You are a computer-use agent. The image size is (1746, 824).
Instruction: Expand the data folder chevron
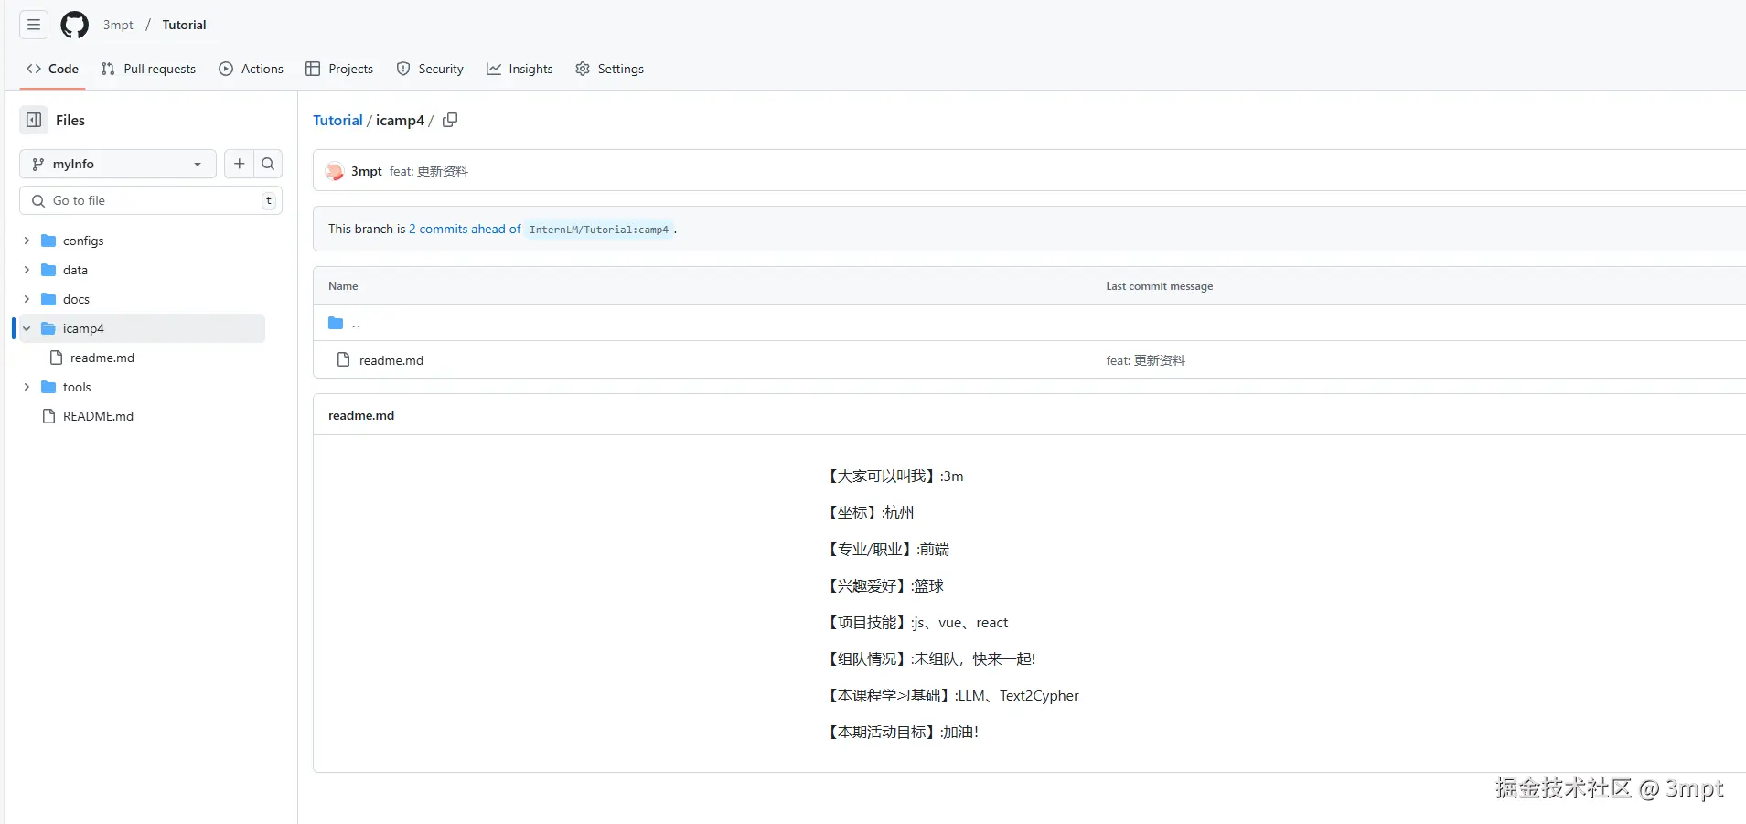pyautogui.click(x=27, y=270)
